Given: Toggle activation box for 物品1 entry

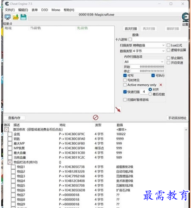Looking at the screenshot, I should (13, 167).
